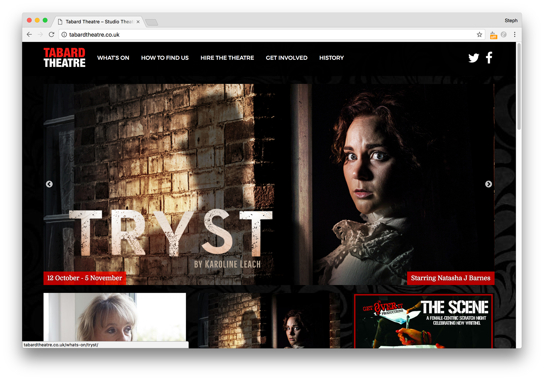
Task: Click the page vertical scrollbar thumb
Action: 519,86
